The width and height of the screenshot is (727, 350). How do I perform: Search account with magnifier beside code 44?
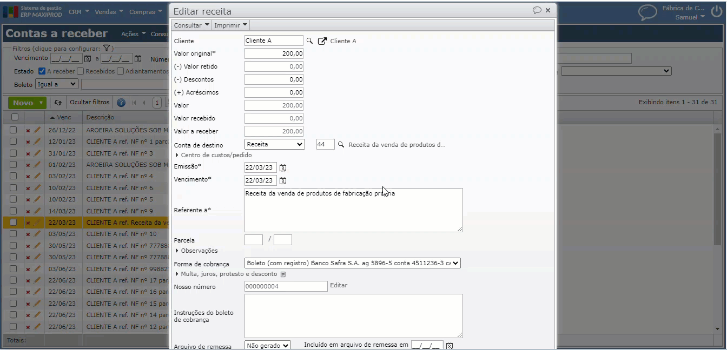[341, 144]
